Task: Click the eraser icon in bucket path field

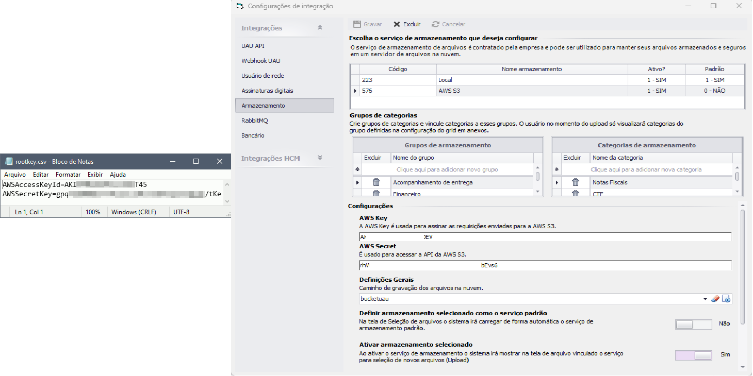Action: point(715,299)
